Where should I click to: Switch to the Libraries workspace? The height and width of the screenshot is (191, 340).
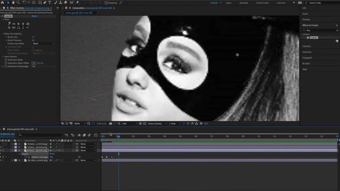[281, 3]
